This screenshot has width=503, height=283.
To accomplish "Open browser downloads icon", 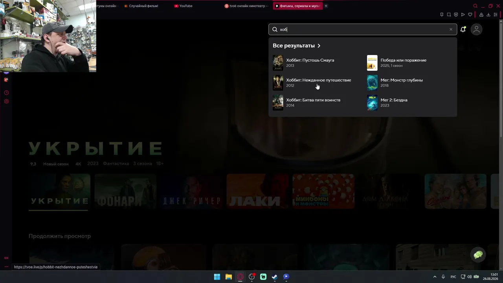I will tap(488, 15).
